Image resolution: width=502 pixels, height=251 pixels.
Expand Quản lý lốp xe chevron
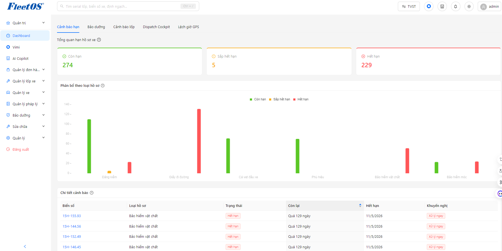click(44, 81)
